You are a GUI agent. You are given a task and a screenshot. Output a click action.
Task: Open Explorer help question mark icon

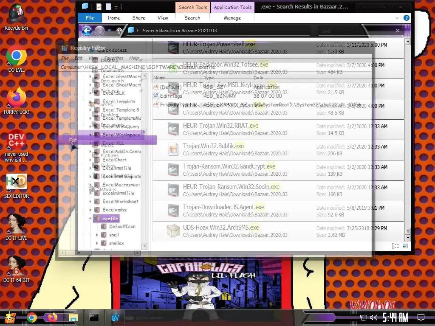tap(407, 18)
